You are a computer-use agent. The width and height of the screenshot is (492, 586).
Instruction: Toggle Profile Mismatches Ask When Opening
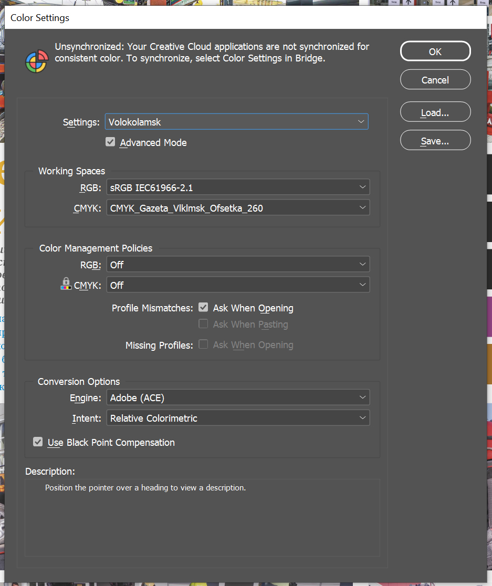(x=203, y=308)
